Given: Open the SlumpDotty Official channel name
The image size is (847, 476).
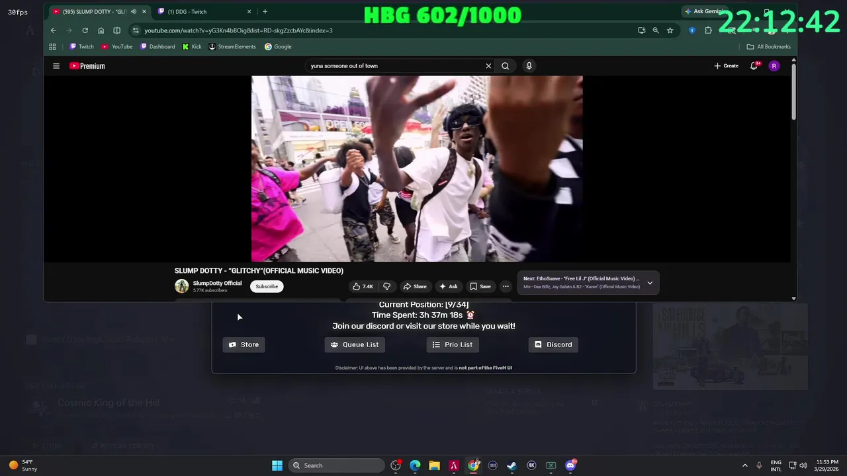Looking at the screenshot, I should 217,283.
